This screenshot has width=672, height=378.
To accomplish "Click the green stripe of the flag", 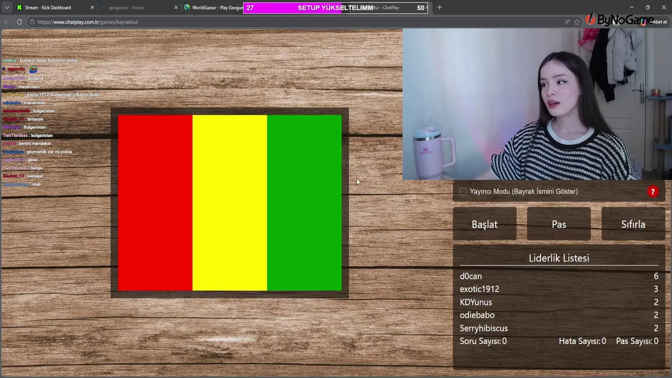I will click(304, 203).
